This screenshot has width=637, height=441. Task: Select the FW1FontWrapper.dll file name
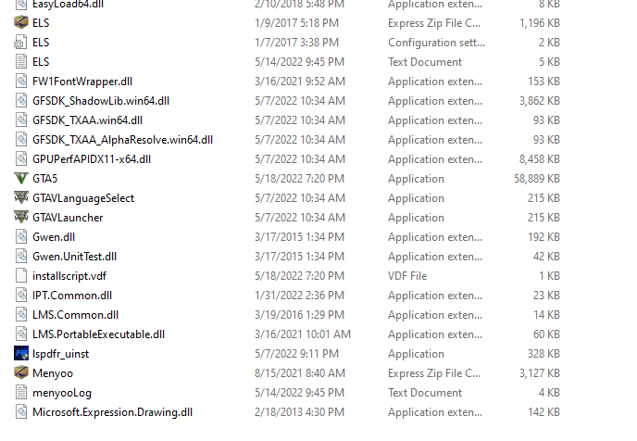tap(82, 82)
